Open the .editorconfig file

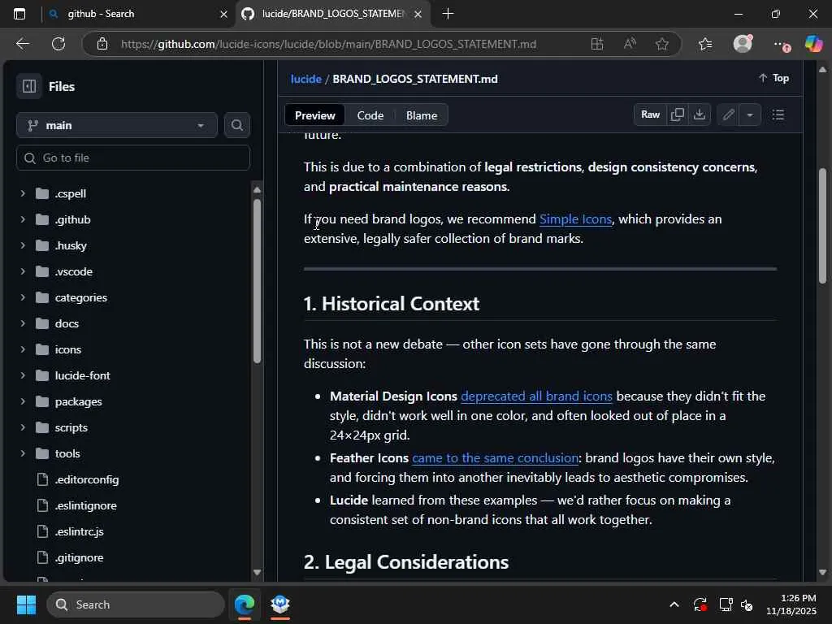pyautogui.click(x=86, y=479)
